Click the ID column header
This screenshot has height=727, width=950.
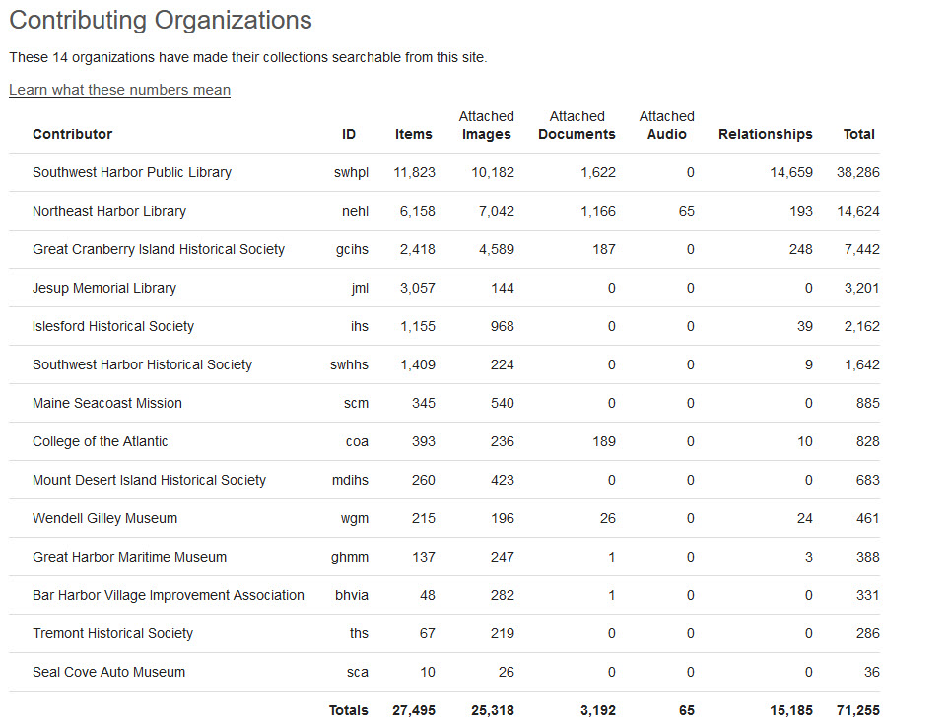pos(349,134)
